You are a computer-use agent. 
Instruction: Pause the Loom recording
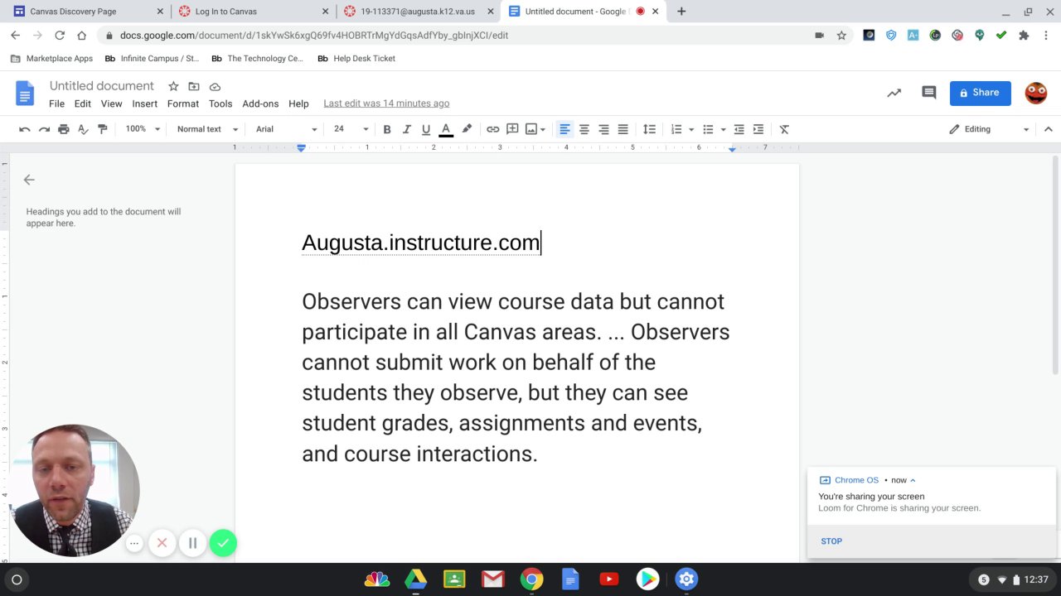tap(192, 543)
